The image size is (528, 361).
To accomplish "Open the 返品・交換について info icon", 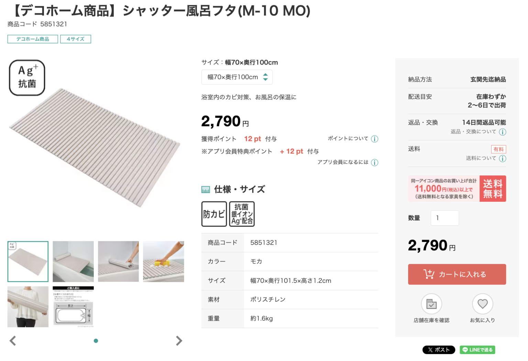I will click(503, 131).
